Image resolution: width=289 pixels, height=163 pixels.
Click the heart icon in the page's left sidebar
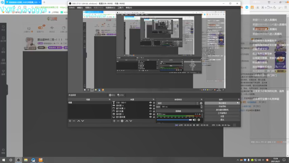3,27
